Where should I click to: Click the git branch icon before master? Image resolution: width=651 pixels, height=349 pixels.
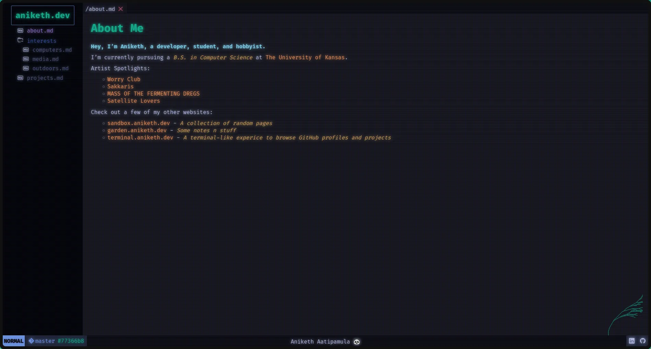click(31, 341)
